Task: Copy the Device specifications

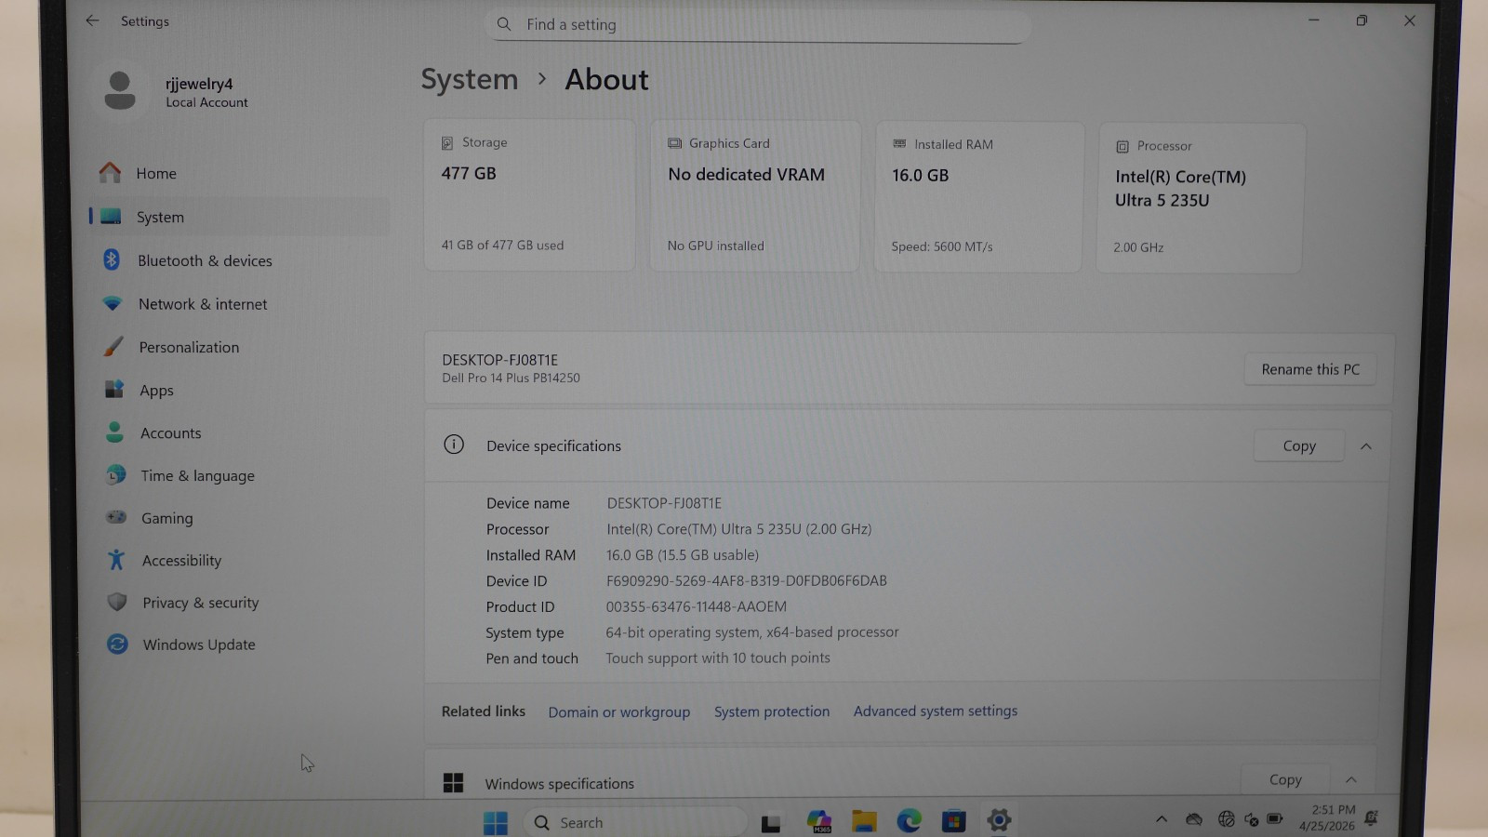Action: tap(1299, 445)
